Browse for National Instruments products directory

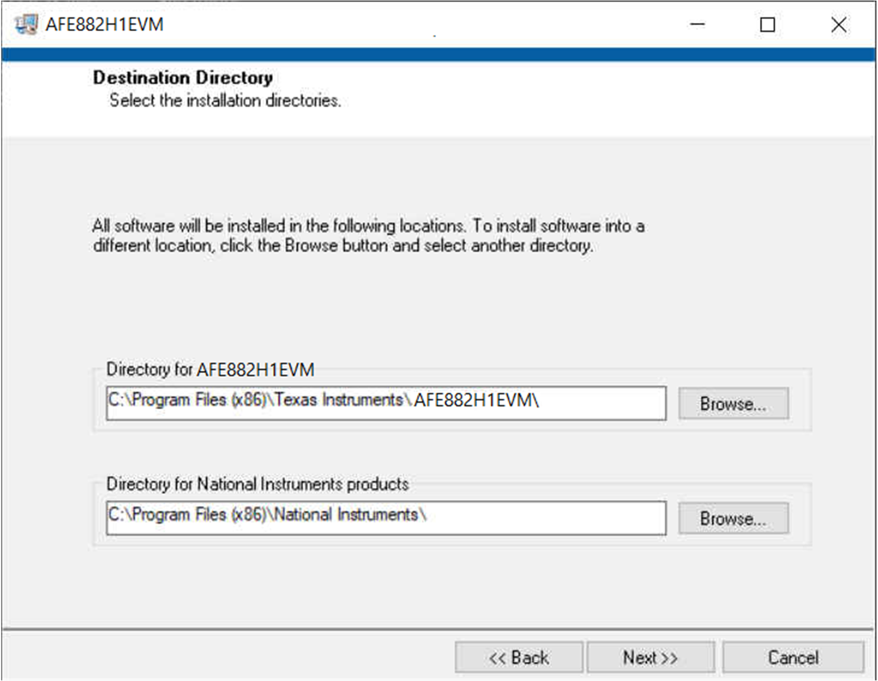point(733,518)
